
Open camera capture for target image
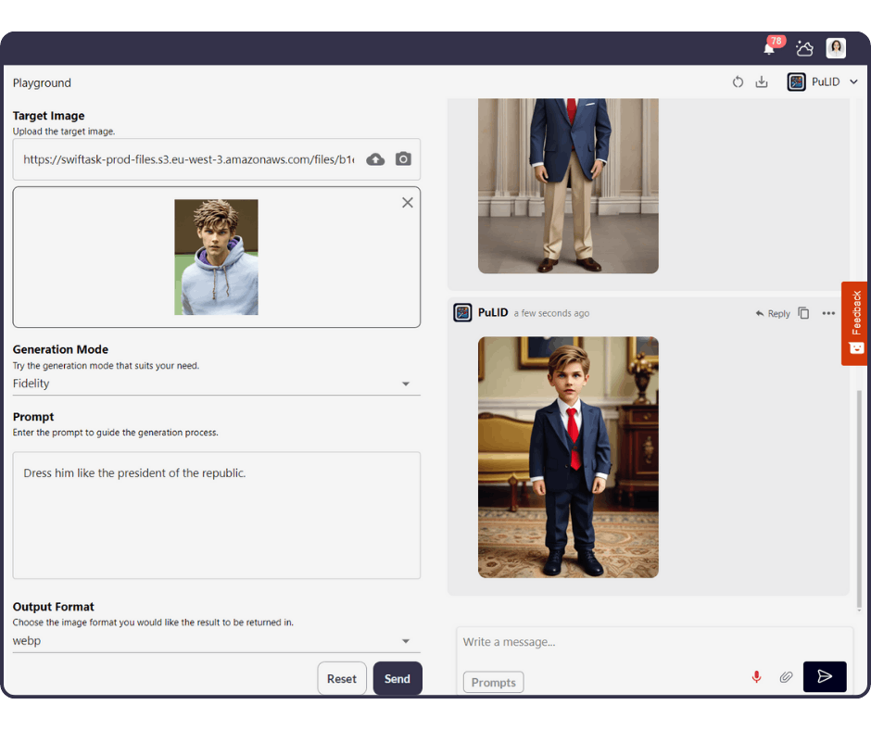[x=403, y=159]
